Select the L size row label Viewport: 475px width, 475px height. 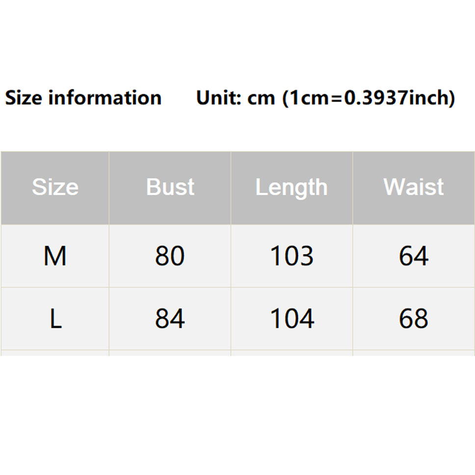click(55, 319)
